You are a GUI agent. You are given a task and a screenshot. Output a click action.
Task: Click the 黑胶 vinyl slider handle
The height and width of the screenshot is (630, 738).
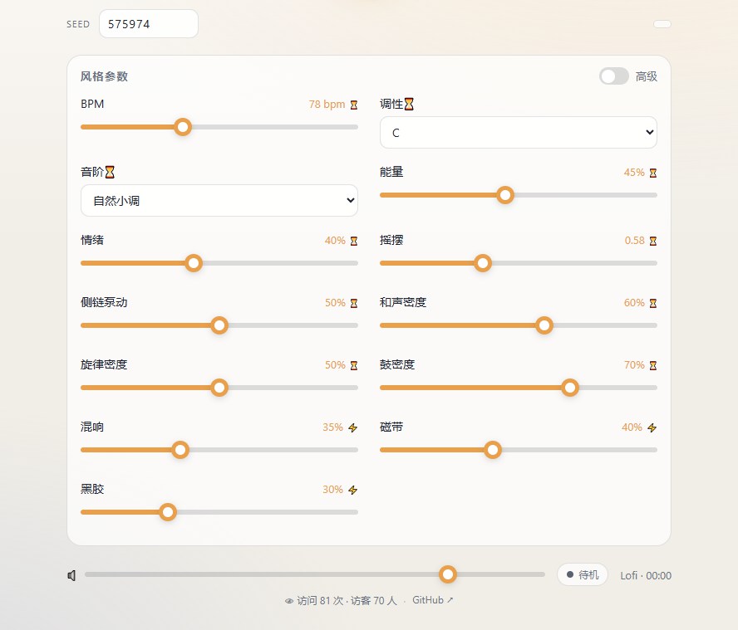(168, 512)
